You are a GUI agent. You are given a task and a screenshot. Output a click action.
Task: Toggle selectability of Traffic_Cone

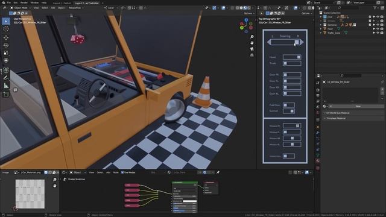tap(374, 33)
